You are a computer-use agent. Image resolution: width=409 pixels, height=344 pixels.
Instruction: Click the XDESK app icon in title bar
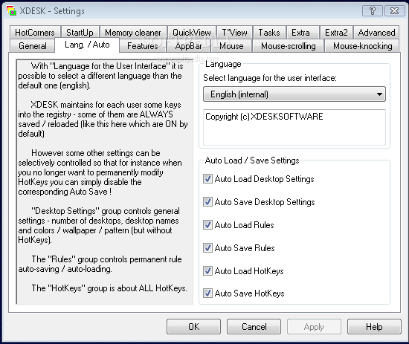(11, 11)
